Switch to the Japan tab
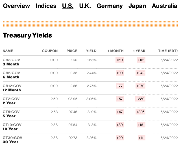Image resolution: width=181 pixels, height=150 pixels. click(137, 6)
